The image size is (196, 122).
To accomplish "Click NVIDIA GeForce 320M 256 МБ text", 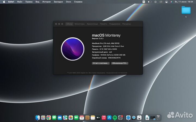I will tap(113, 55).
